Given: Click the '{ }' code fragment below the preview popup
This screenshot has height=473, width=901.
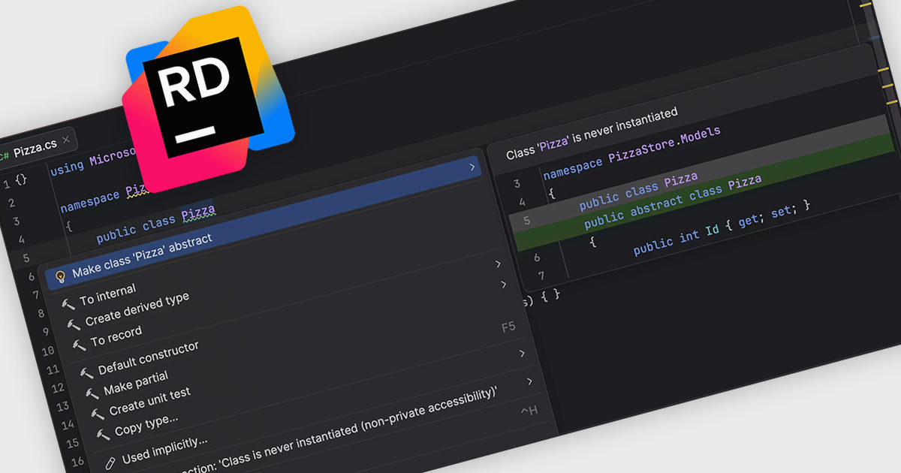Looking at the screenshot, I should (x=550, y=296).
